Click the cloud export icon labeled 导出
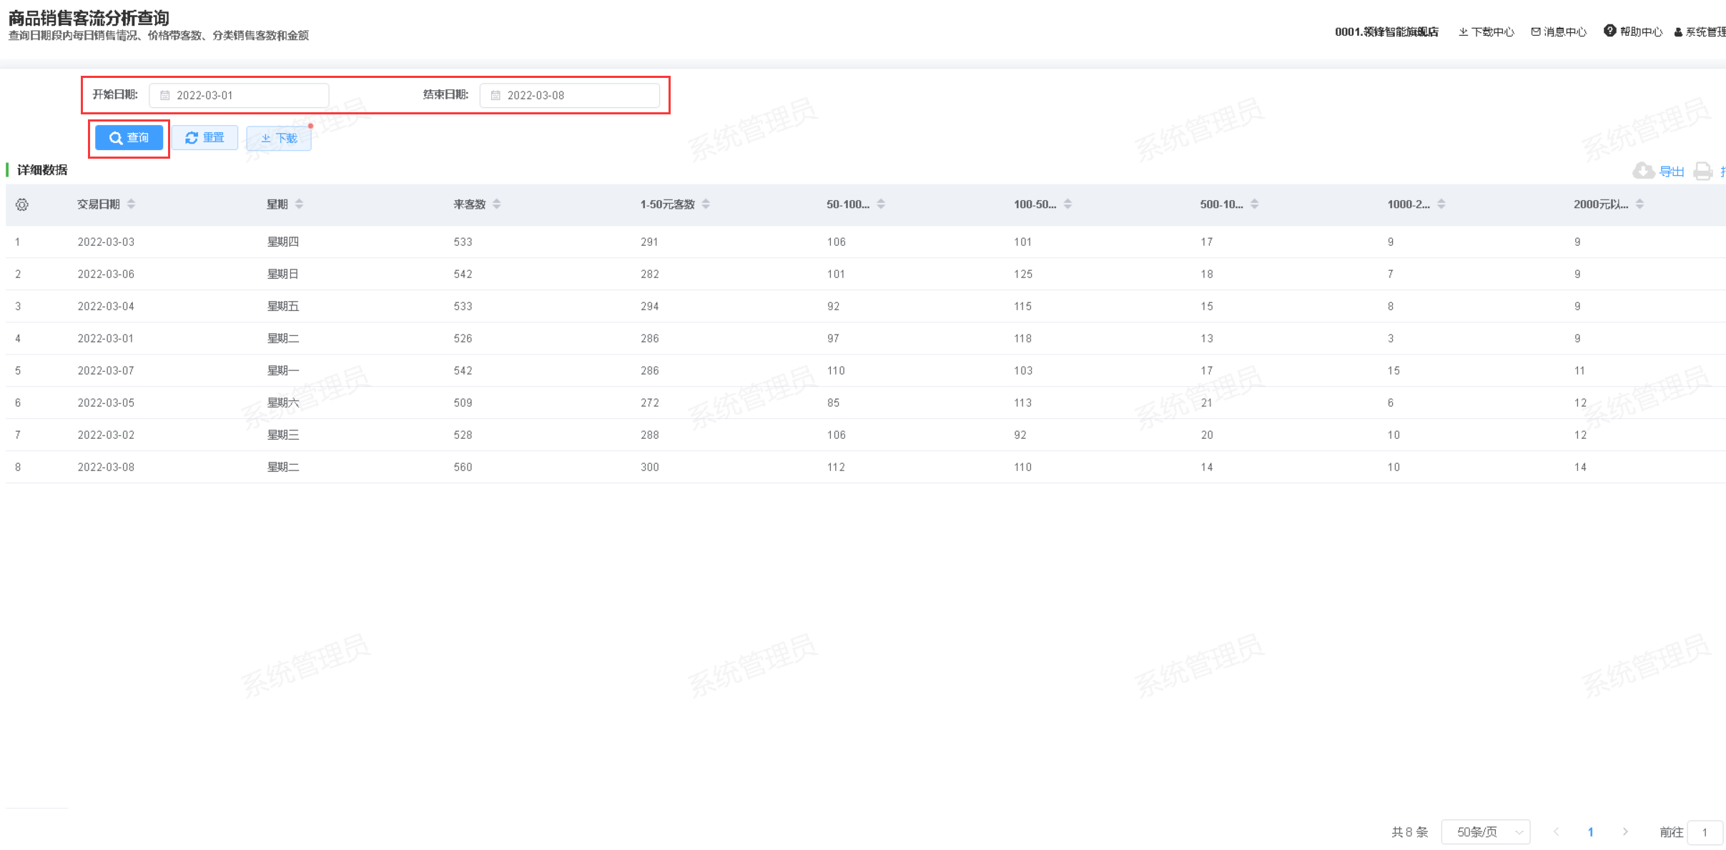This screenshot has width=1726, height=850. (1644, 171)
